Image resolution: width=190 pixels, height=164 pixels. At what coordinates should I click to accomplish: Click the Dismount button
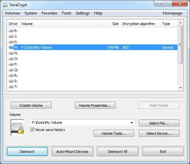(27, 151)
